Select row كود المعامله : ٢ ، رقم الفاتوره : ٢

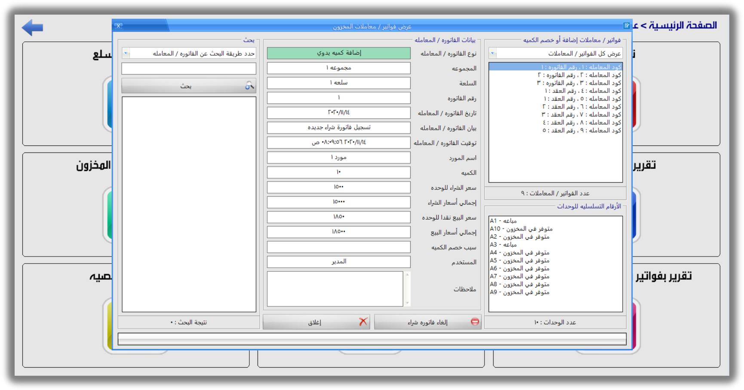[x=556, y=75]
